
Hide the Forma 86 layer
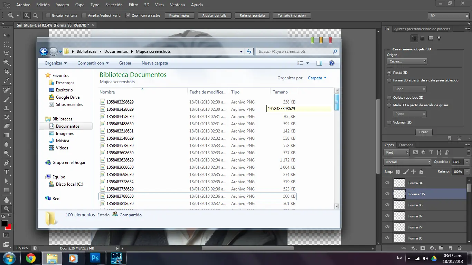[x=387, y=205]
